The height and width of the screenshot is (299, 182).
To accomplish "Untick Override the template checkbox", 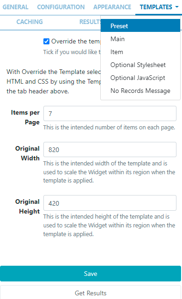I will [x=46, y=42].
